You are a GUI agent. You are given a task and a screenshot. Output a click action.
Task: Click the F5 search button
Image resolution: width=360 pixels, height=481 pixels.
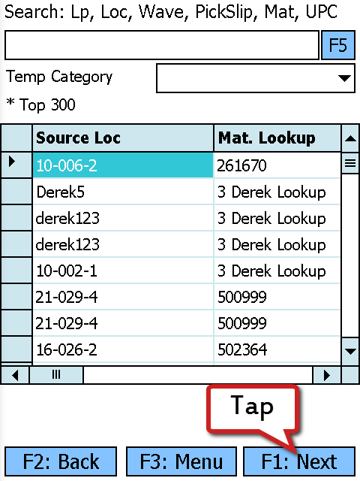(x=338, y=45)
